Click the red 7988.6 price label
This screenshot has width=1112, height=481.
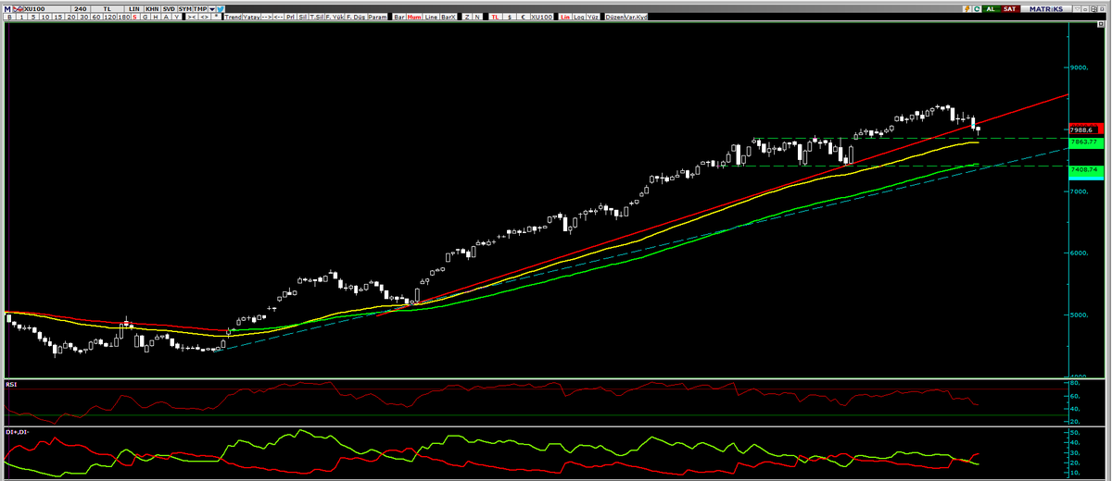click(1086, 130)
